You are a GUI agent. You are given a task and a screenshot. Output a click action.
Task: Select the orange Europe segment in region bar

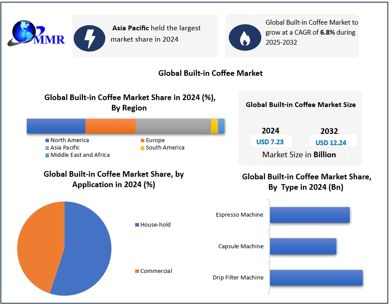coord(110,126)
